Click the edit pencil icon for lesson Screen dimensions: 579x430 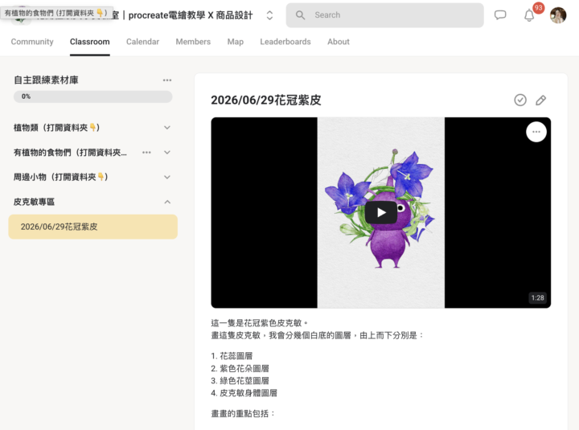pyautogui.click(x=540, y=100)
